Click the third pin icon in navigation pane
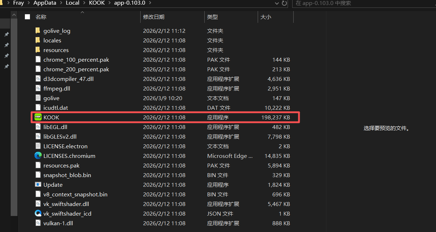The image size is (436, 232). point(6,56)
